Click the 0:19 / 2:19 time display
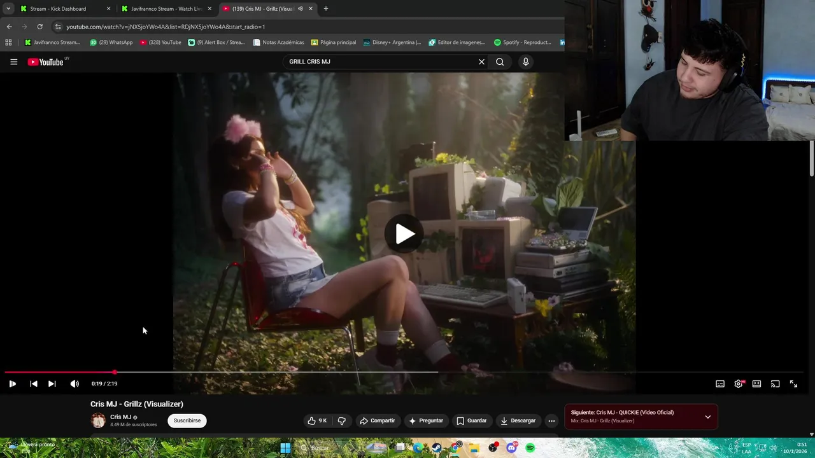Screen dimensions: 815x458 tap(104, 384)
